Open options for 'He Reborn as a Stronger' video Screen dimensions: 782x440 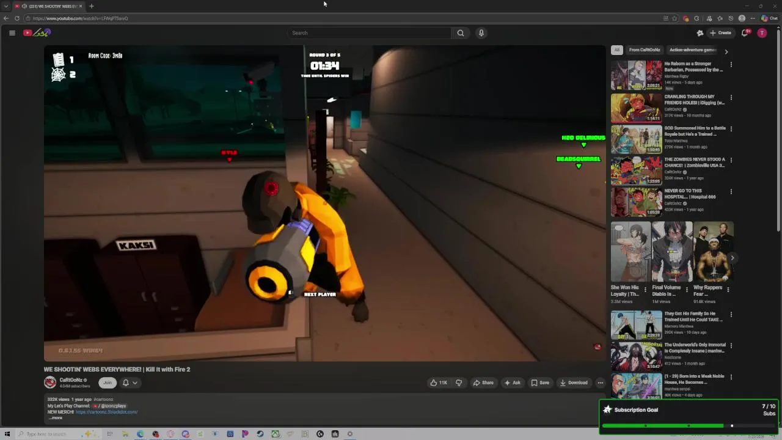click(x=731, y=65)
